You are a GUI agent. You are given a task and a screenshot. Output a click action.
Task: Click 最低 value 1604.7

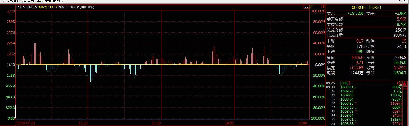pos(400,73)
